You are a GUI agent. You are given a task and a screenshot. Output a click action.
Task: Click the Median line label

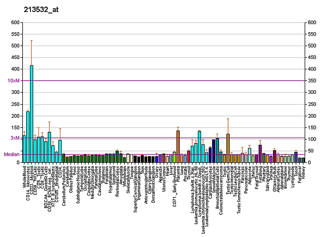[12, 155]
